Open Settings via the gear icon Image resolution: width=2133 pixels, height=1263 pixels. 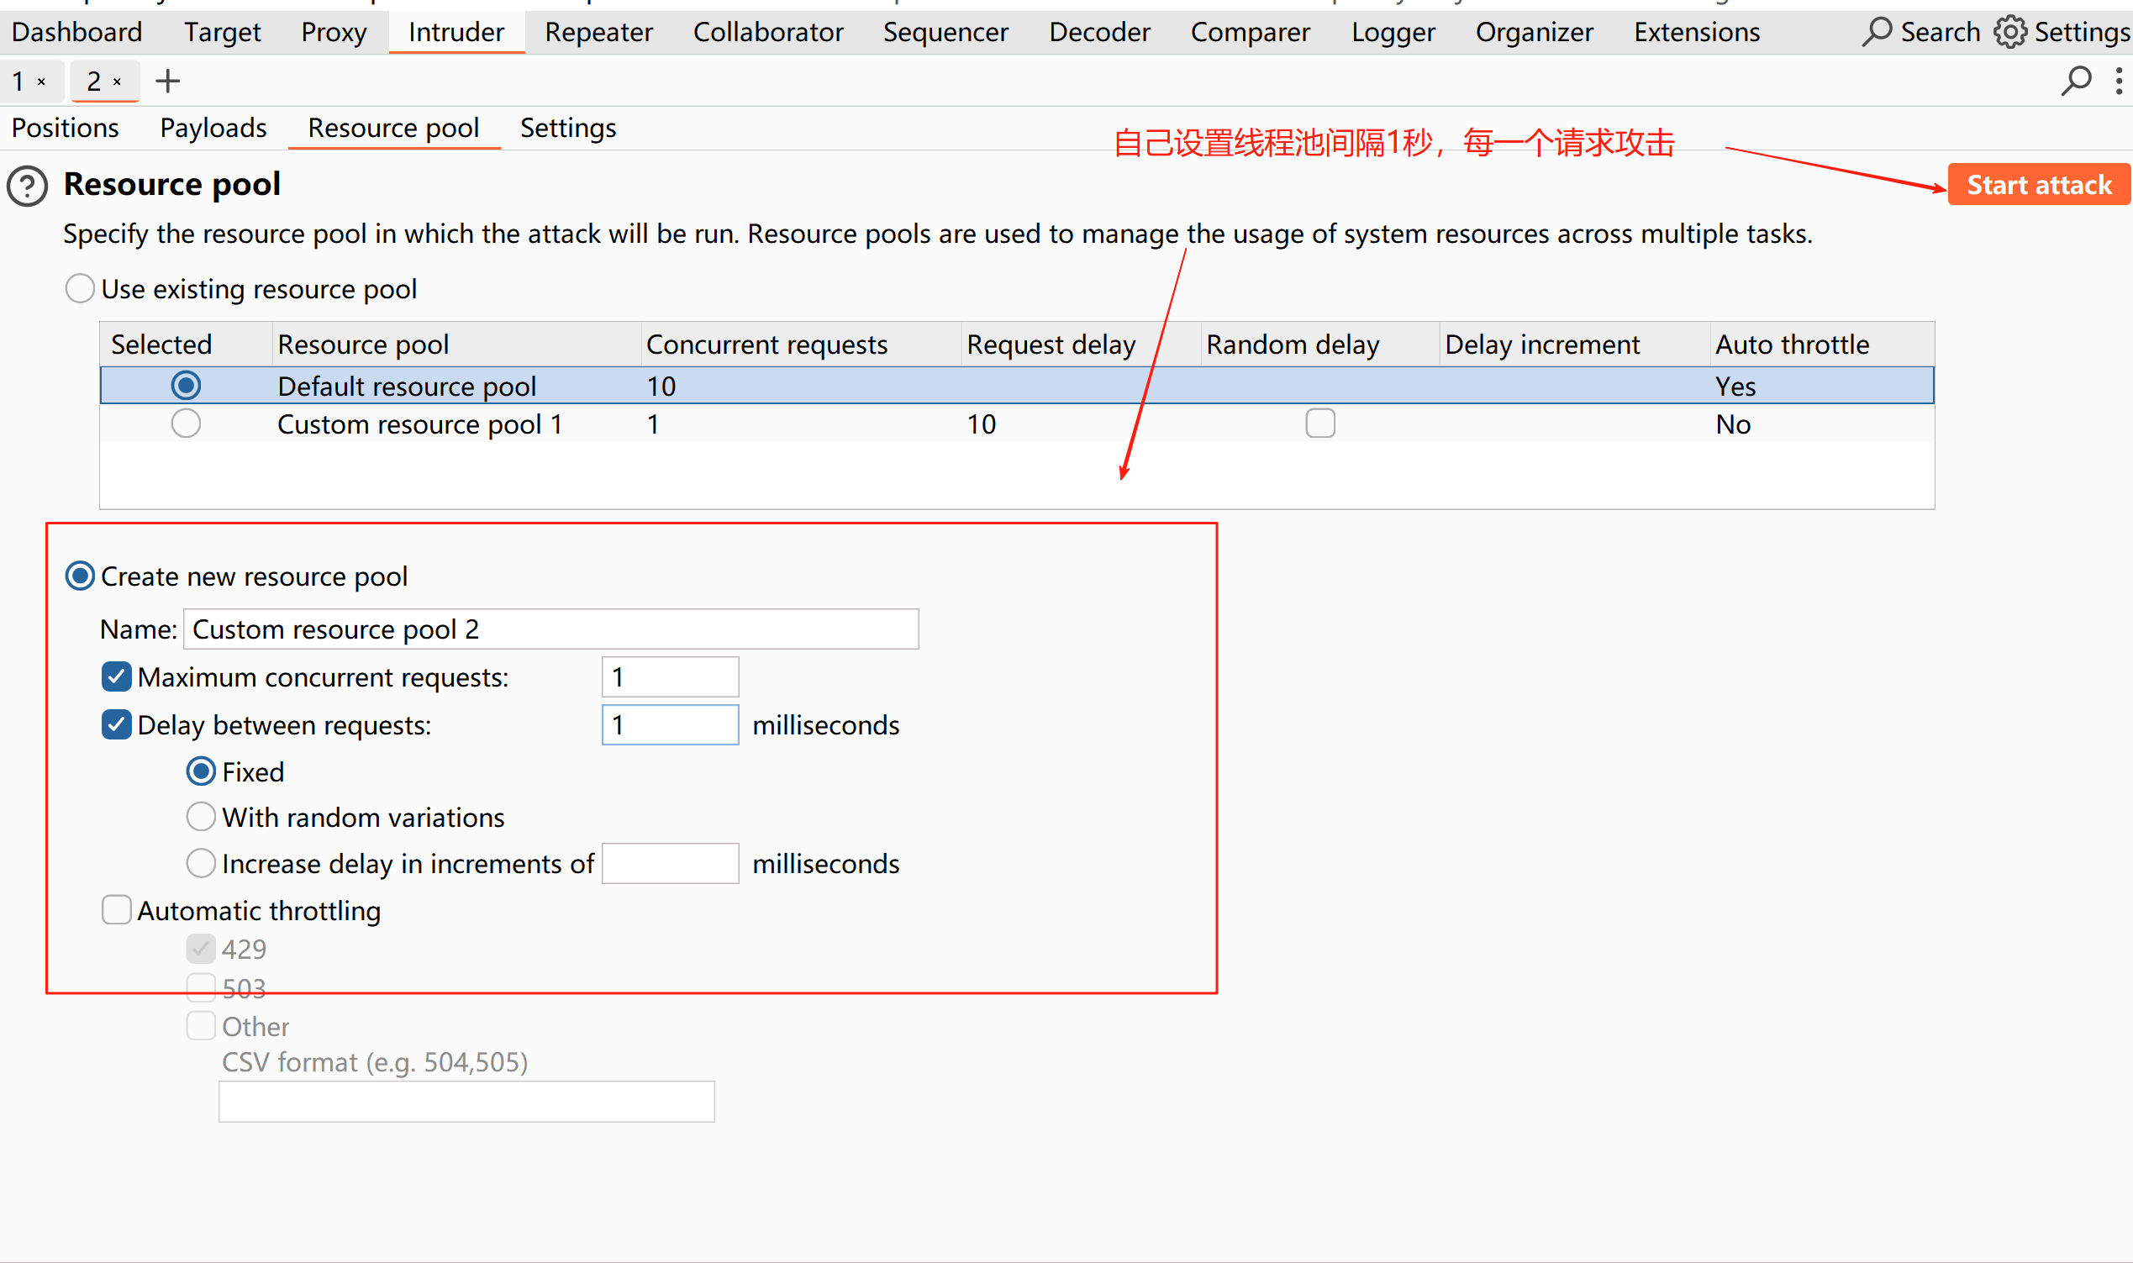[2009, 32]
